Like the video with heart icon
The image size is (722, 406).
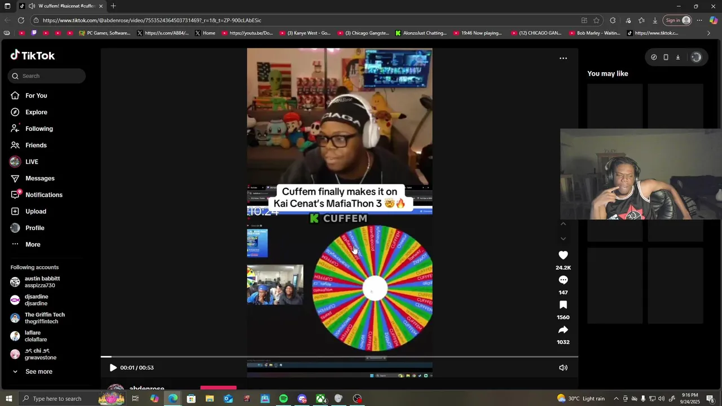[563, 255]
